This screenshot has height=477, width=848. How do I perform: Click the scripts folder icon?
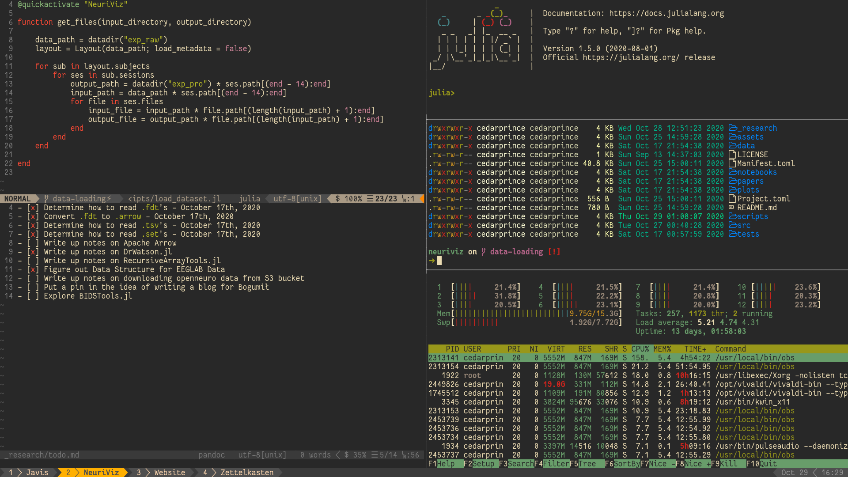point(733,216)
